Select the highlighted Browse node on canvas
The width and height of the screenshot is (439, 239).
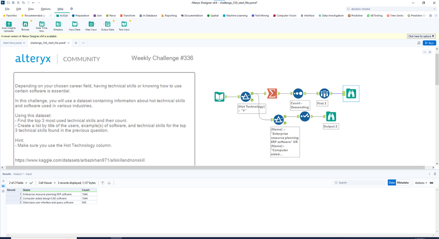[351, 93]
